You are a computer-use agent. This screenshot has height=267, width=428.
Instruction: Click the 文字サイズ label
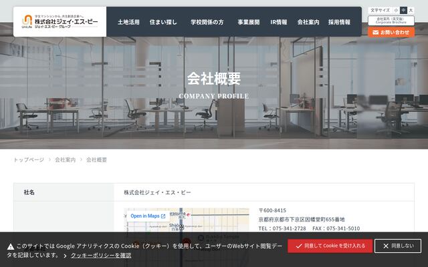[380, 11]
